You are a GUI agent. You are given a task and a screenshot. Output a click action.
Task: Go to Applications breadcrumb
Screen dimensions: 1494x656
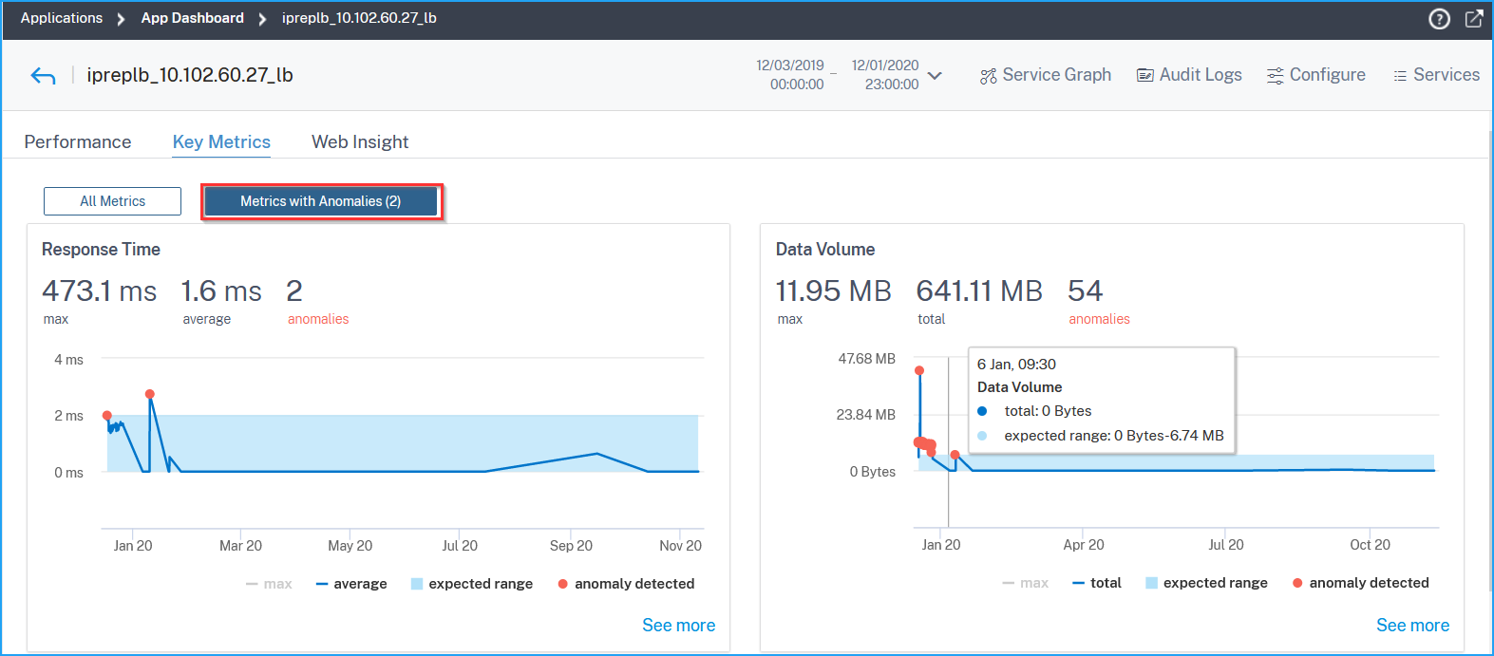62,18
